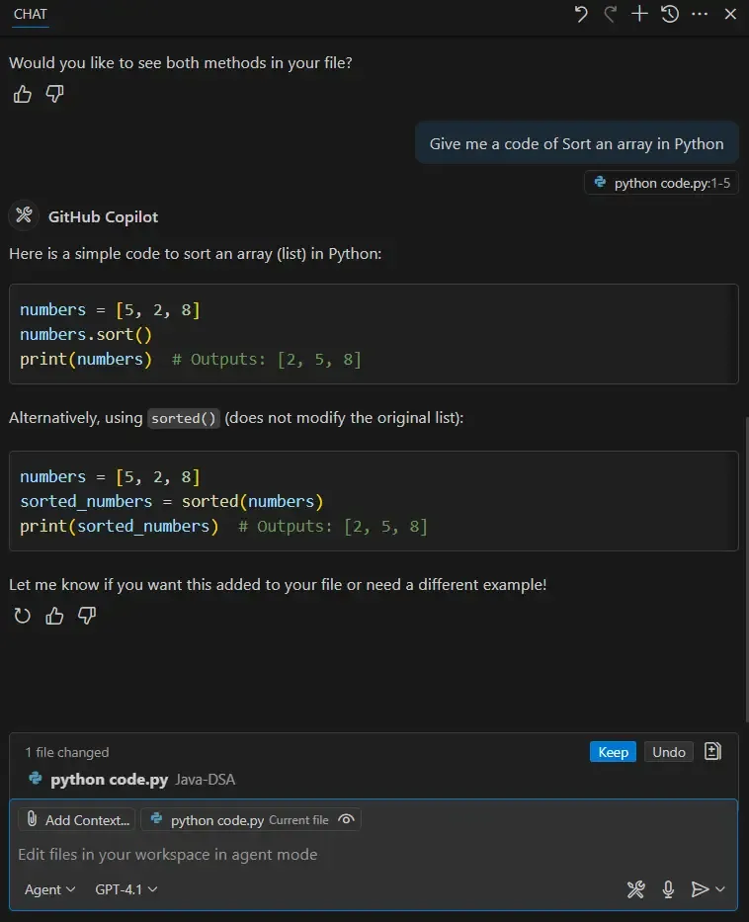
Task: Send the chat message
Action: click(699, 889)
